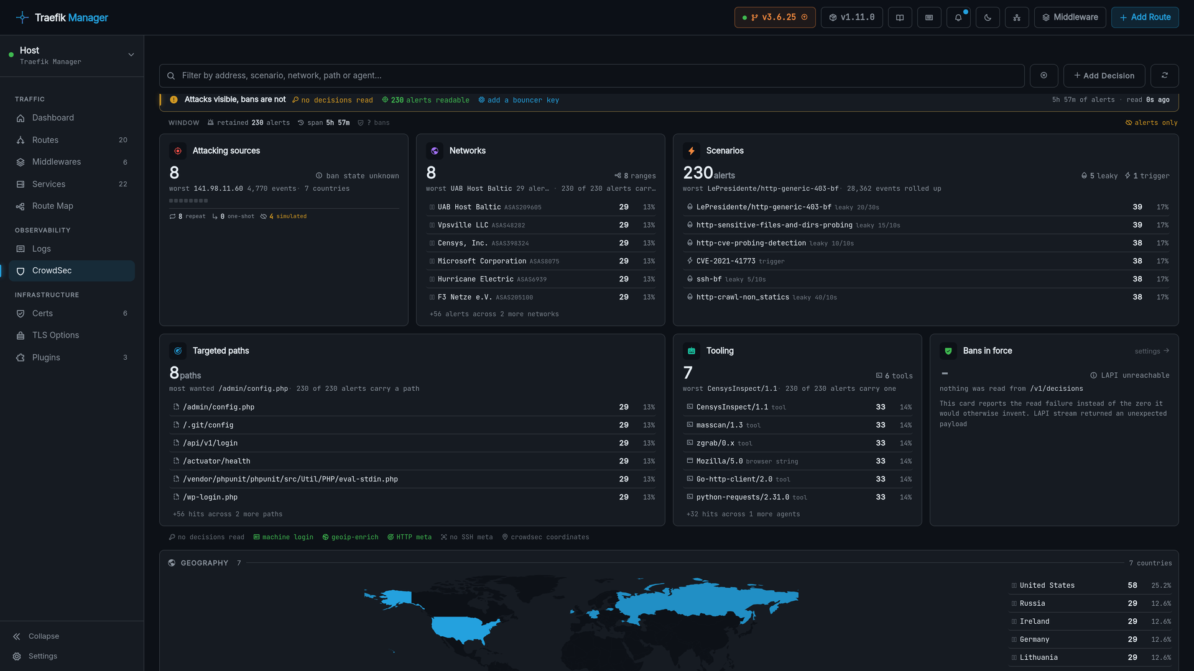The width and height of the screenshot is (1194, 671).
Task: Click python-requests/2.31.0 tool row
Action: (x=798, y=498)
